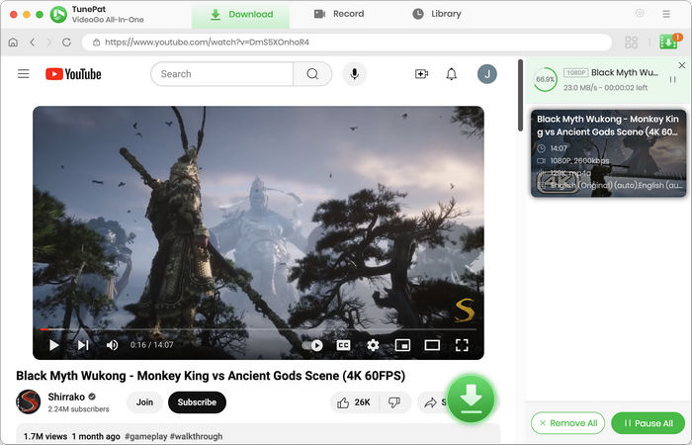Open TunePat settings gear
Viewport: 692px width, 445px height.
point(640,13)
